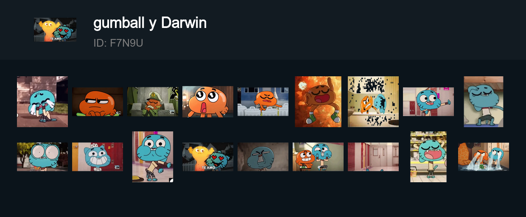
Task: Open the suspicious squinting Darwin GIF
Action: pos(98,102)
